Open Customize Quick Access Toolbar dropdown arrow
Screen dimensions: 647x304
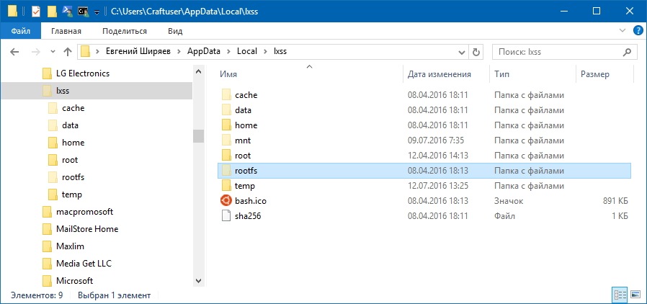pos(97,12)
